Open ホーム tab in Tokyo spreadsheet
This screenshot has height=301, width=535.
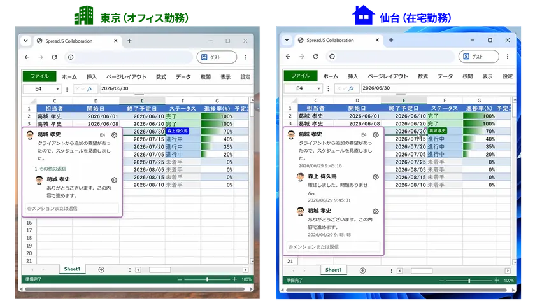69,77
